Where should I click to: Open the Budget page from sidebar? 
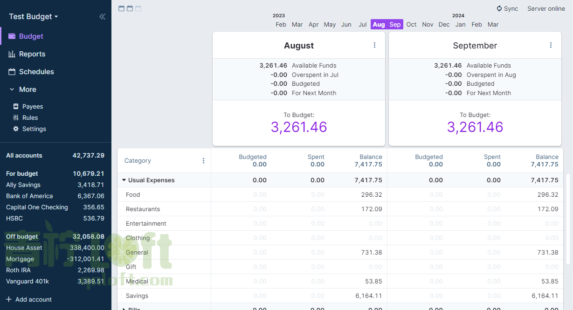click(31, 36)
